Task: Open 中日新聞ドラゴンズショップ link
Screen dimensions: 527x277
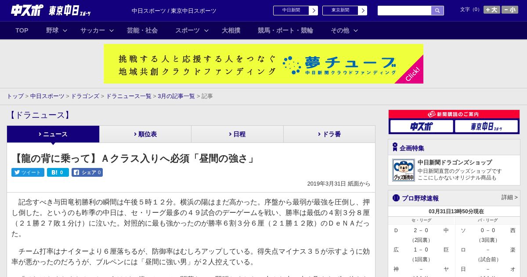Action: pyautogui.click(x=455, y=162)
